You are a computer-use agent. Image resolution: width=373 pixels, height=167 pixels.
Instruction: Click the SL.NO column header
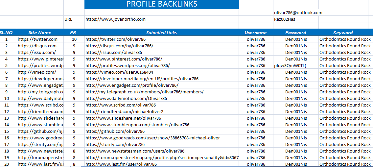(x=7, y=33)
